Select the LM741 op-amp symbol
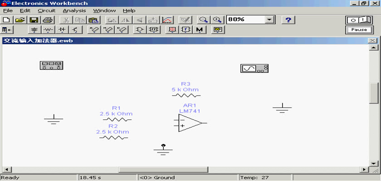381x181 pixels. tap(190, 123)
